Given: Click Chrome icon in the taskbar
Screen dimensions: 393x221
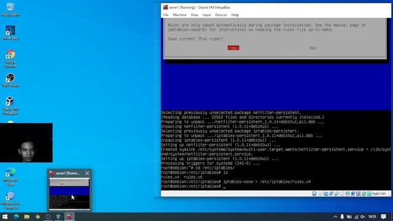Looking at the screenshot, I should point(37,217).
